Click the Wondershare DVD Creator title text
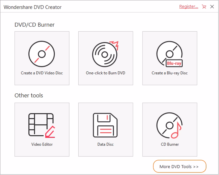The width and height of the screenshot is (219, 175). click(x=33, y=7)
